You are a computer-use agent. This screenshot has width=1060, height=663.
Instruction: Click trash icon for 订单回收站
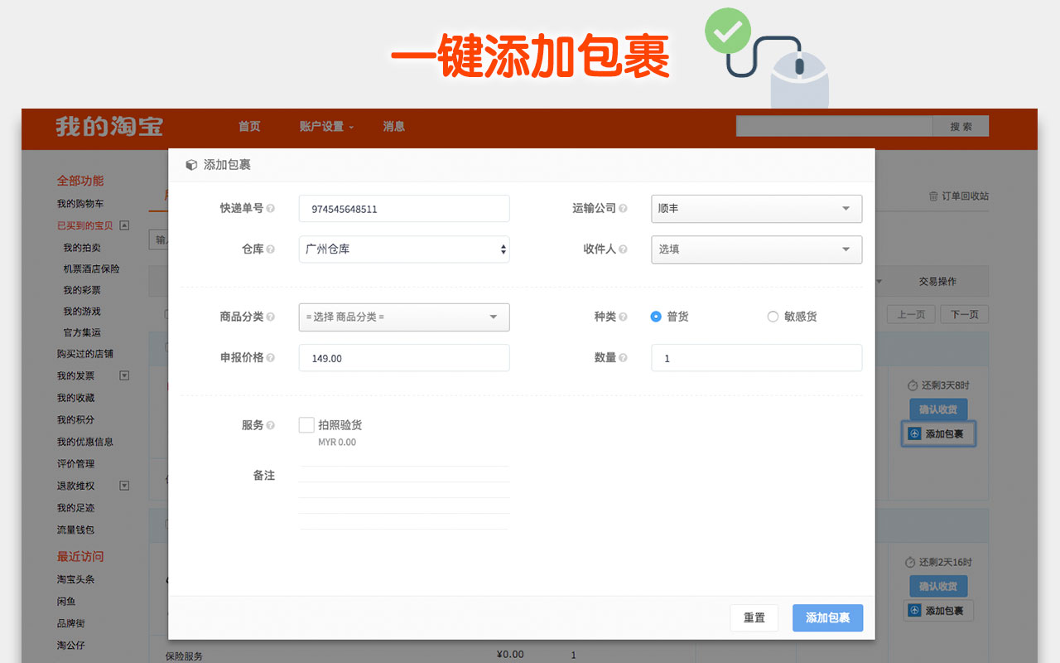click(933, 196)
